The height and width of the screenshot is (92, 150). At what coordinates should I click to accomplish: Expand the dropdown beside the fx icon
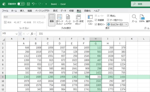point(35,34)
